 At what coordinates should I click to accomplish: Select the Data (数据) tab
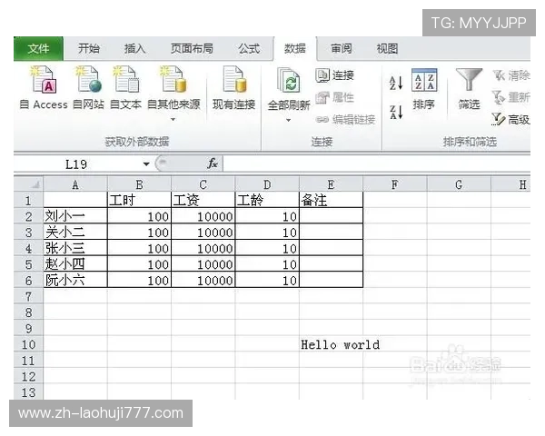point(294,49)
